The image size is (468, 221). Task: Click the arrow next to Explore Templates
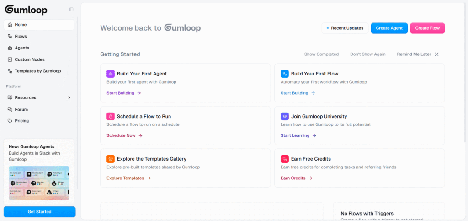(x=149, y=178)
